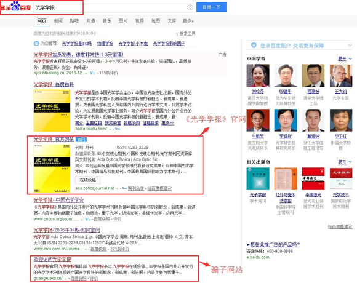Click the 百度一下 search button
The image size is (357, 283).
(211, 7)
